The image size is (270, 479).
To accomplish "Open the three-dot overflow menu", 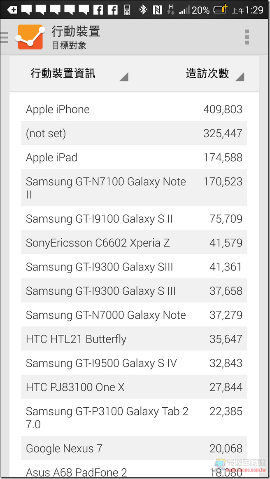I will [247, 37].
